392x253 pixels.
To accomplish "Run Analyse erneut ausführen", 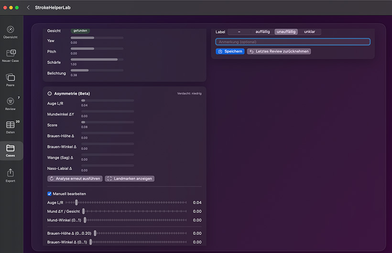I will click(x=75, y=179).
